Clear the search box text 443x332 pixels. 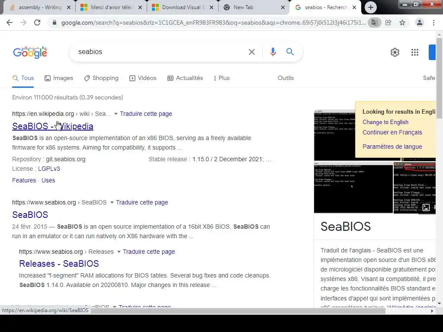(252, 52)
